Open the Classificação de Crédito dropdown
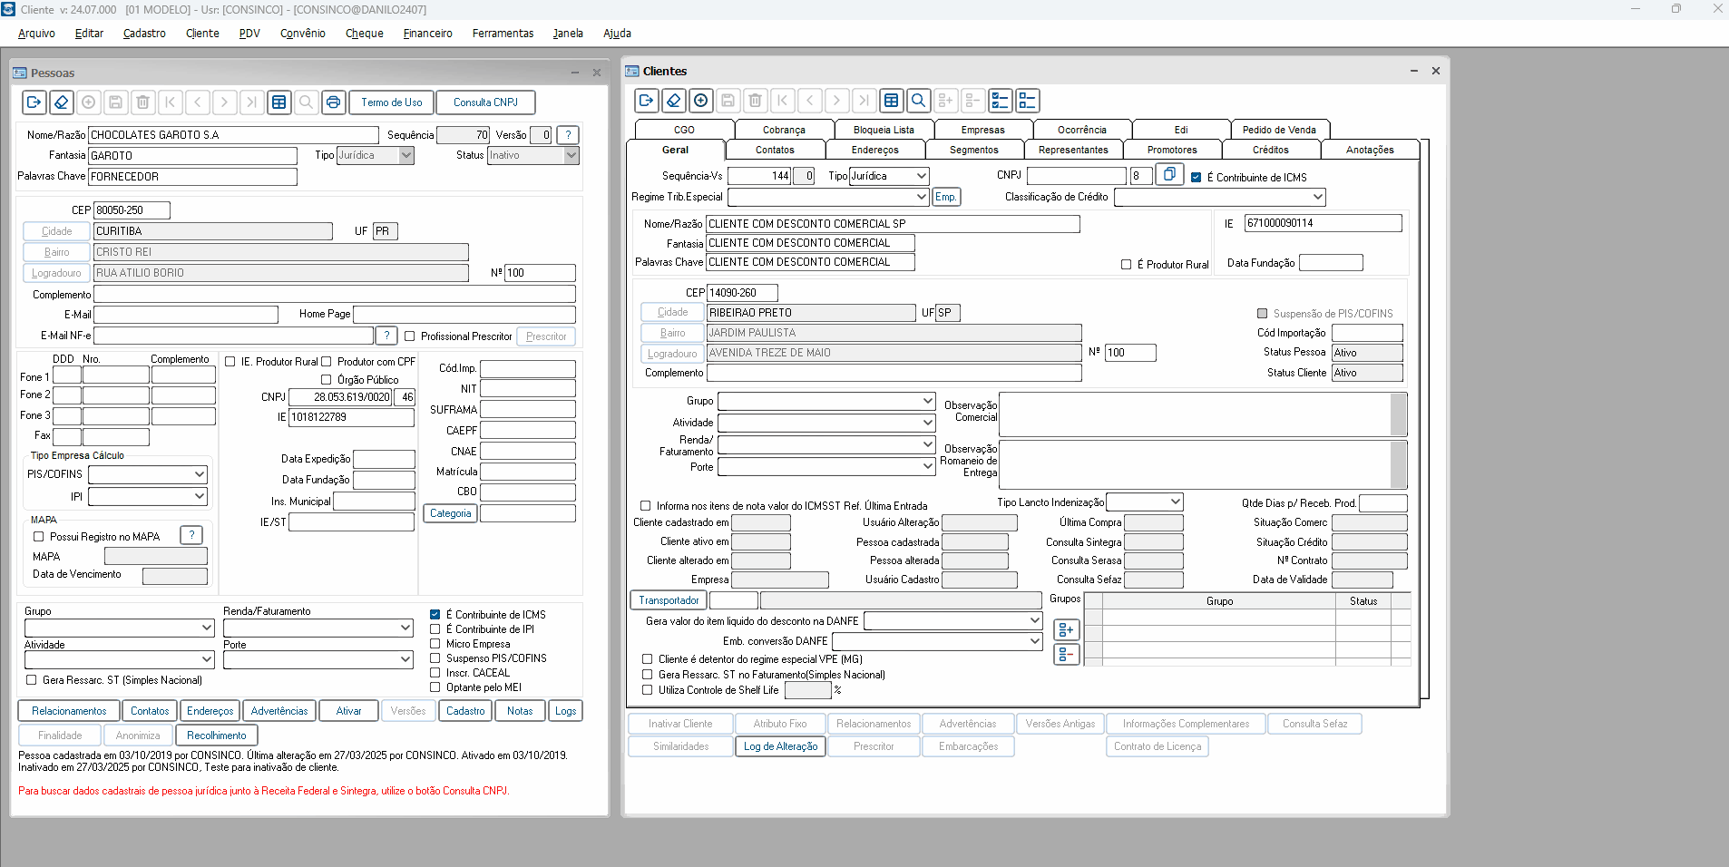The image size is (1729, 867). tap(1317, 197)
